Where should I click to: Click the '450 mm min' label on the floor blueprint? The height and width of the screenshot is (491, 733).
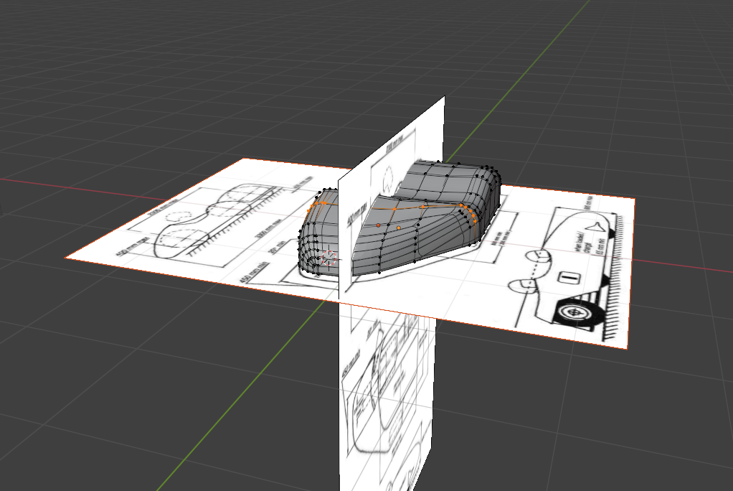point(252,272)
